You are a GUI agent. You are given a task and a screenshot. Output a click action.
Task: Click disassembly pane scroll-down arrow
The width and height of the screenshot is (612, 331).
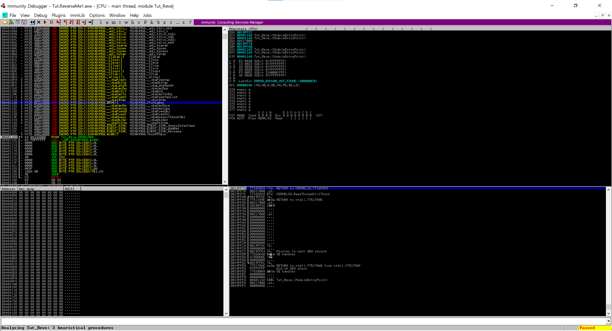pos(225,182)
